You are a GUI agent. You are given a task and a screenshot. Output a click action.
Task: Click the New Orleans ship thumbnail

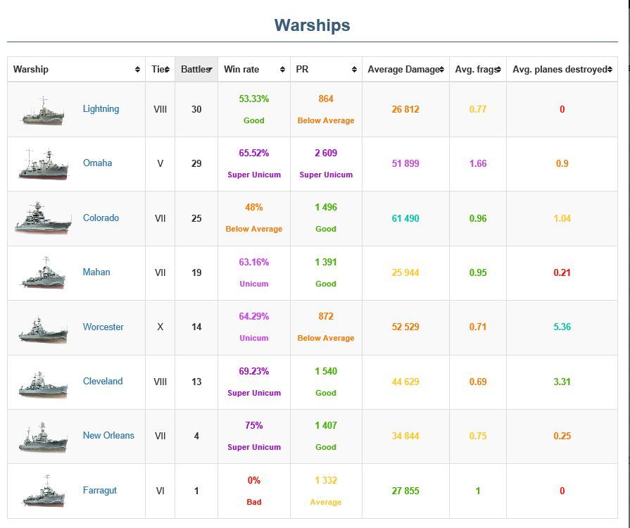44,436
